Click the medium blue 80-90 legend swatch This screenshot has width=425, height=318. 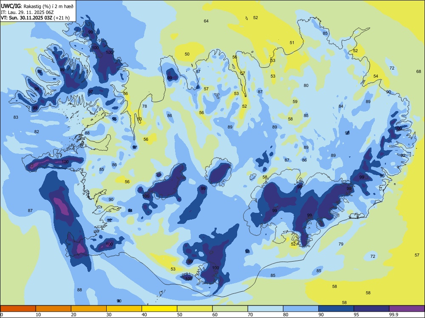pos(301,309)
